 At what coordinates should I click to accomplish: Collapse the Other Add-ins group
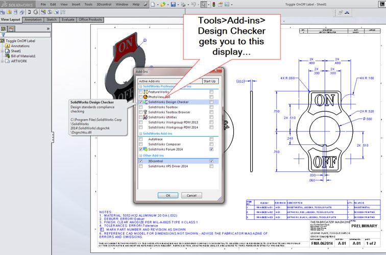141,156
